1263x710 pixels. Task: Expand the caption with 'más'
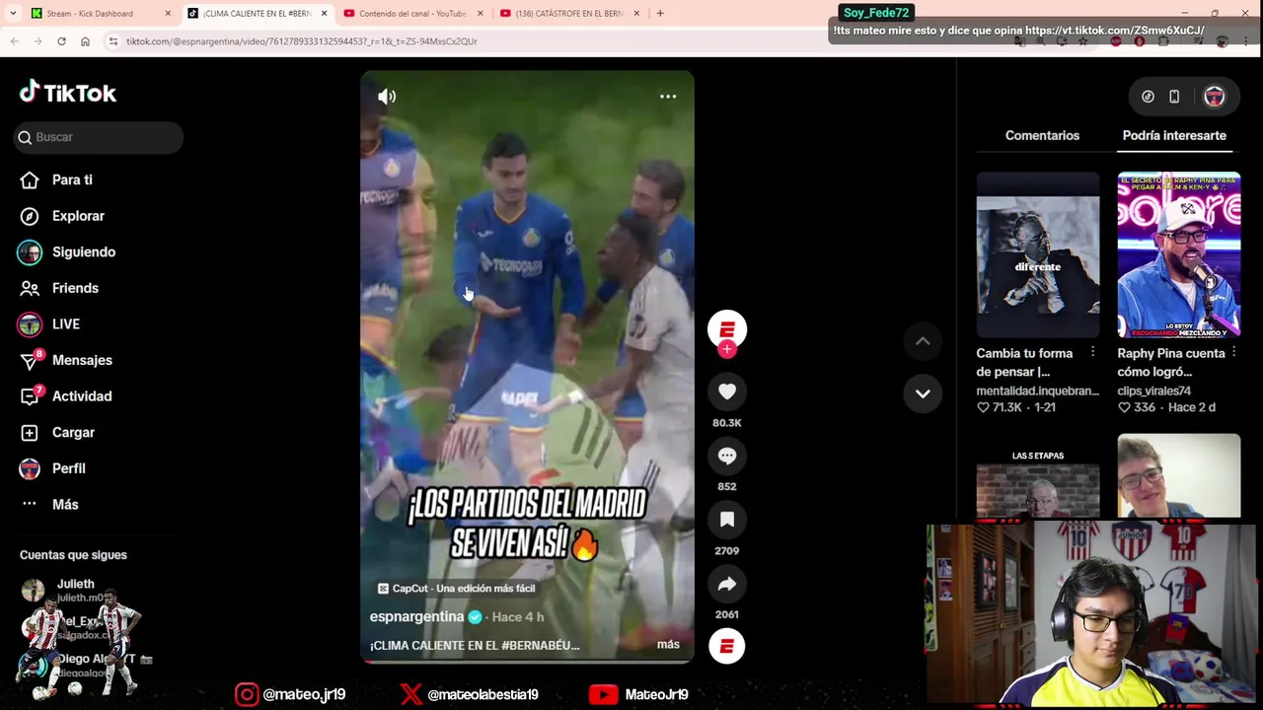tap(668, 645)
